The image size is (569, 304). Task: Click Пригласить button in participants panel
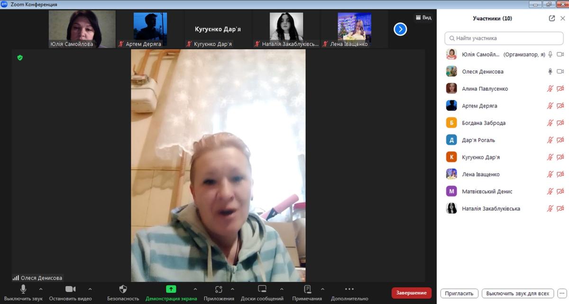coord(459,294)
